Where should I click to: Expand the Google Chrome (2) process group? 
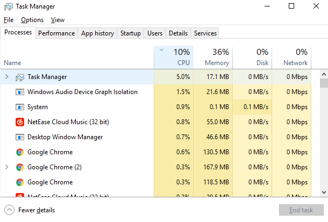tap(6, 167)
